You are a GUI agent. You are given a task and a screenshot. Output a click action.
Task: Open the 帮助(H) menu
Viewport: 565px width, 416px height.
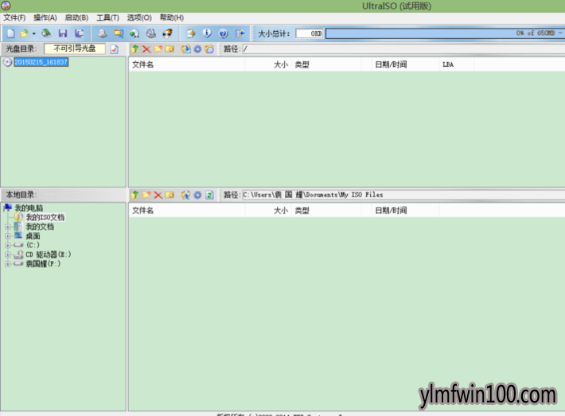tap(172, 17)
